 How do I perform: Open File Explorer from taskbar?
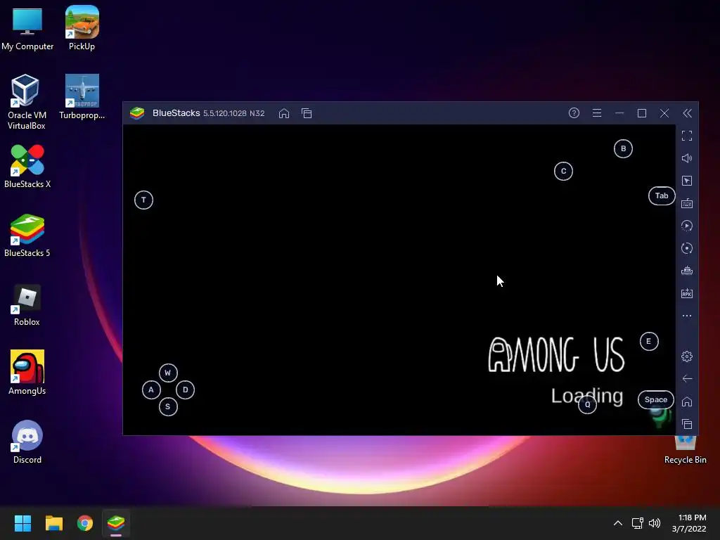[53, 523]
